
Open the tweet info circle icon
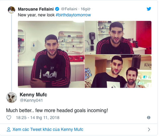(x=149, y=117)
